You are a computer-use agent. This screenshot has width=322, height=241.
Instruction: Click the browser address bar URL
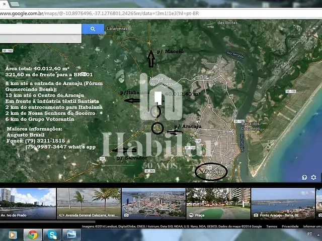[x=100, y=14]
